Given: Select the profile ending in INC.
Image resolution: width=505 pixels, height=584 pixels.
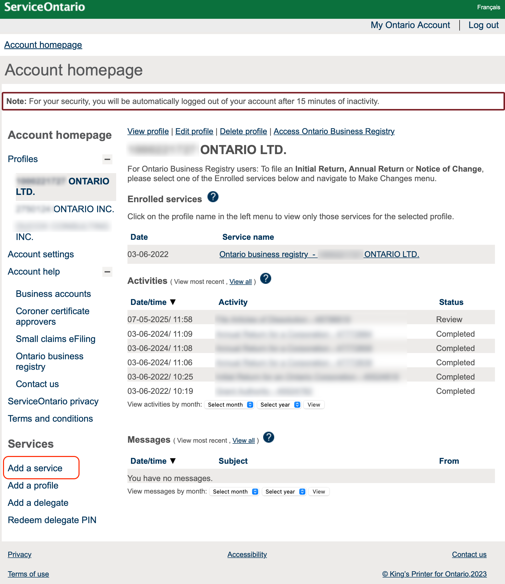Looking at the screenshot, I should [x=63, y=232].
